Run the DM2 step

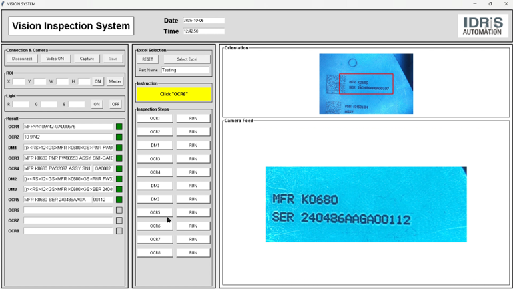pos(193,186)
